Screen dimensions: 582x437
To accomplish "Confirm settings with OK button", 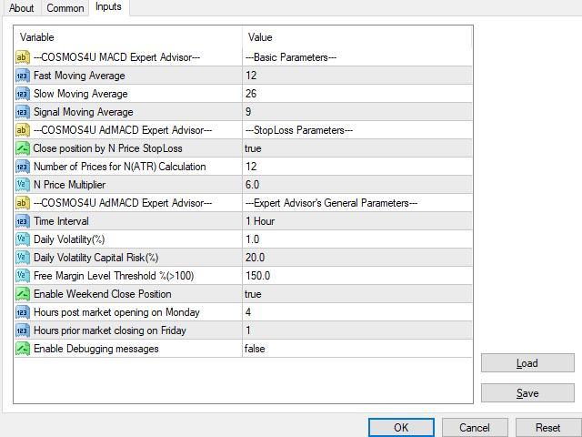I will point(401,428).
